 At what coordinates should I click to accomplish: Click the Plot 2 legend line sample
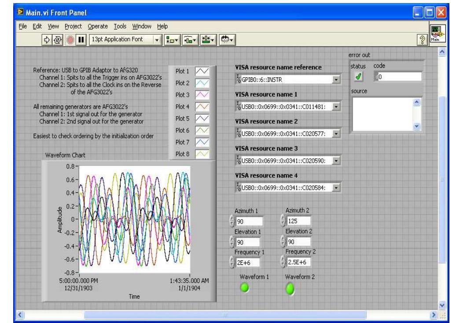pyautogui.click(x=202, y=83)
